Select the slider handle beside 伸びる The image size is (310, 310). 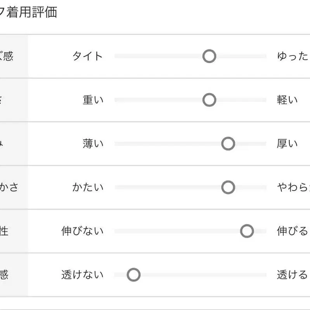click(x=247, y=231)
